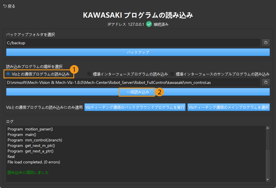
Task: Click the KAWASAKI プログラムの読み込み title
Action: [138, 15]
